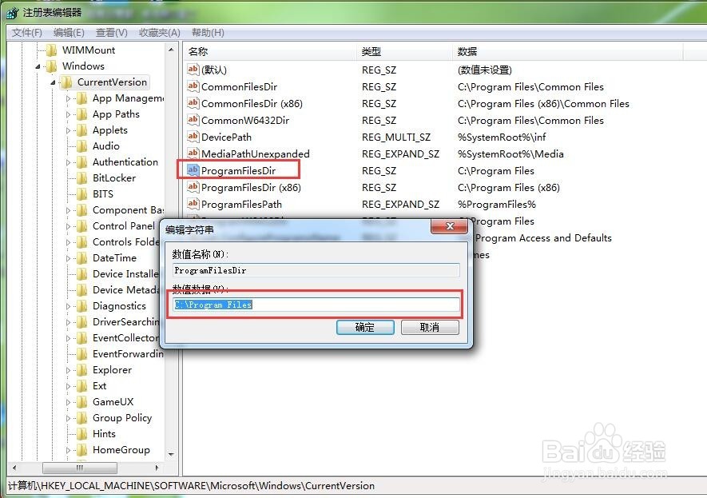Select the Controls Folder tree item
Screen dimensions: 707x498
tap(125, 242)
